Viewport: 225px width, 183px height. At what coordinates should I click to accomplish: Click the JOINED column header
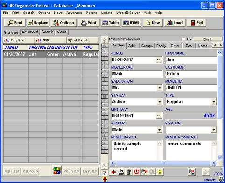click(16, 47)
